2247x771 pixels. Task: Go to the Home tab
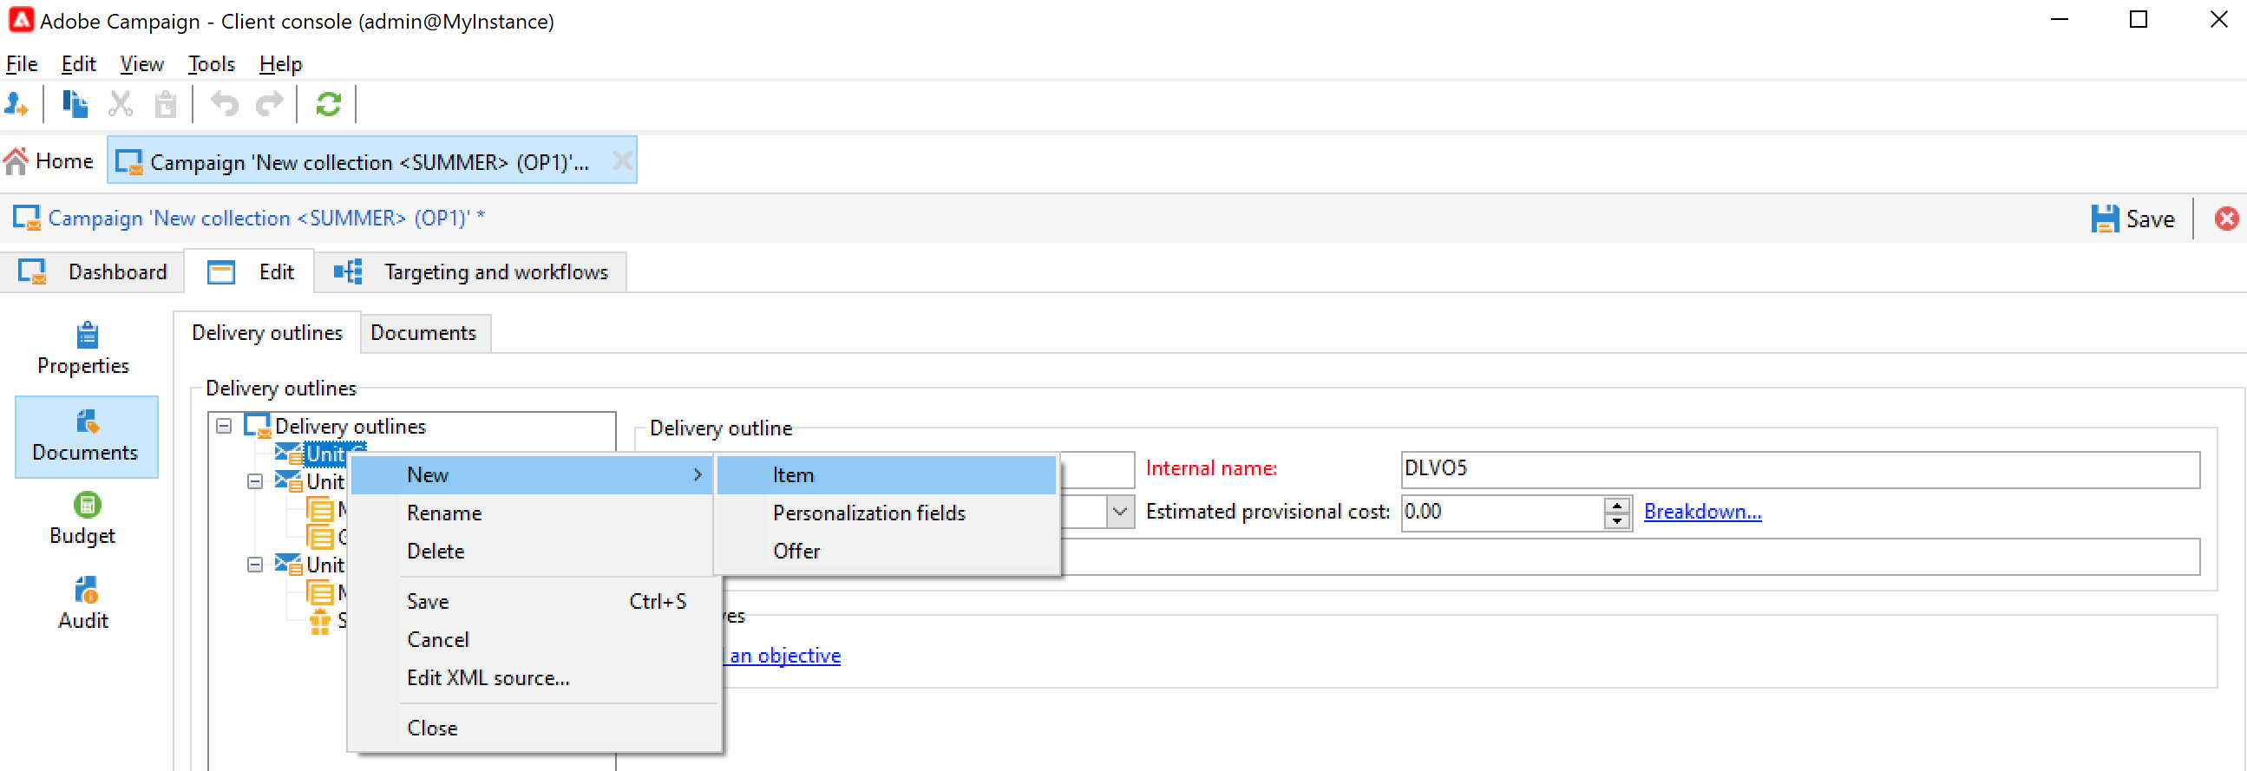coord(49,161)
